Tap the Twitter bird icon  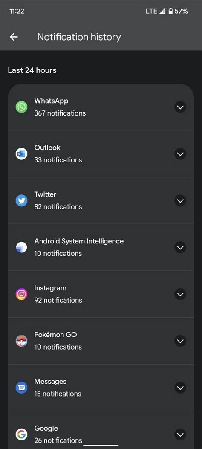pyautogui.click(x=21, y=200)
